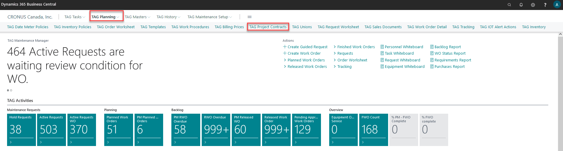Open TAG Request Worksheet
Image resolution: width=563 pixels, height=151 pixels.
click(338, 27)
